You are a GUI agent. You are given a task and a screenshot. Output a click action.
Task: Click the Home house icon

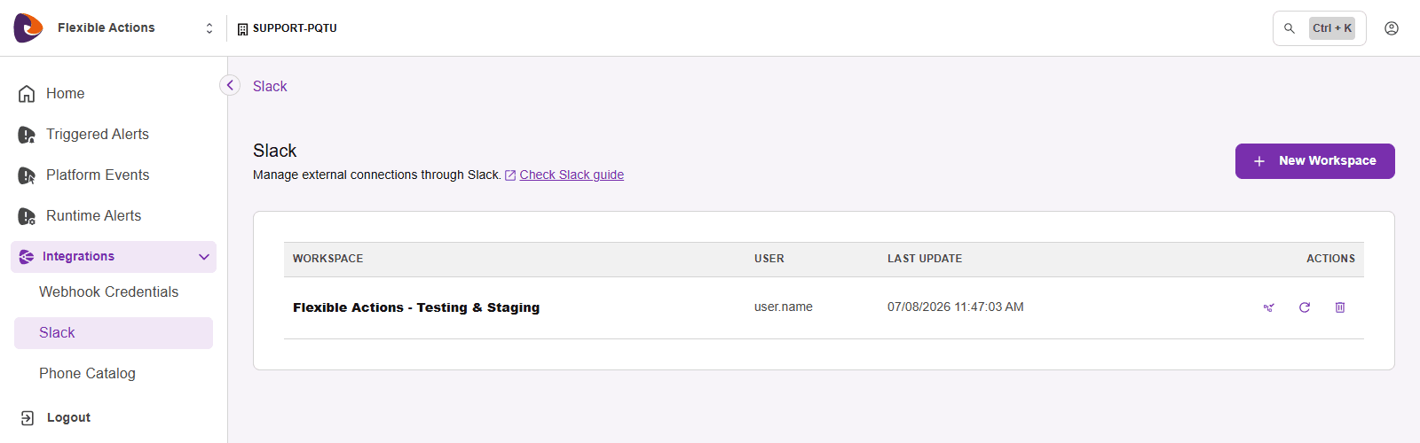[x=27, y=94]
